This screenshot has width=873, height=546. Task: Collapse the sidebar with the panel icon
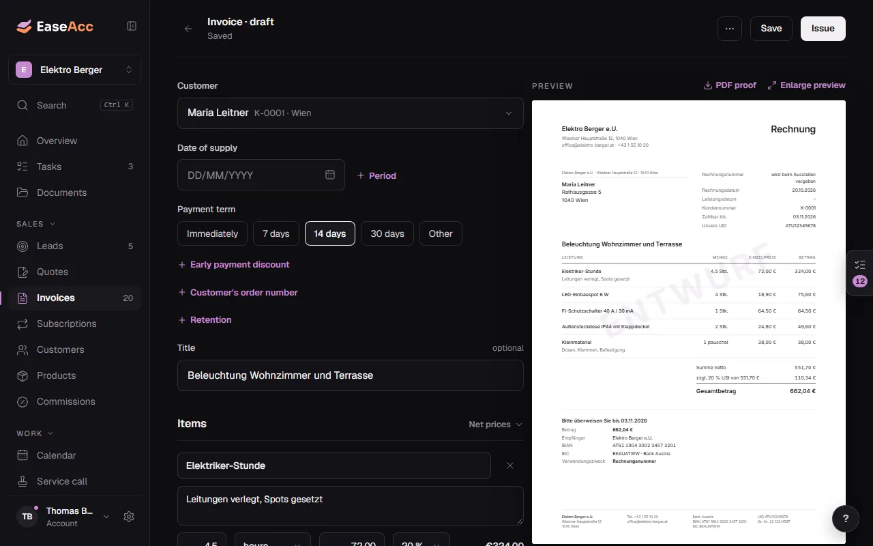tap(132, 26)
